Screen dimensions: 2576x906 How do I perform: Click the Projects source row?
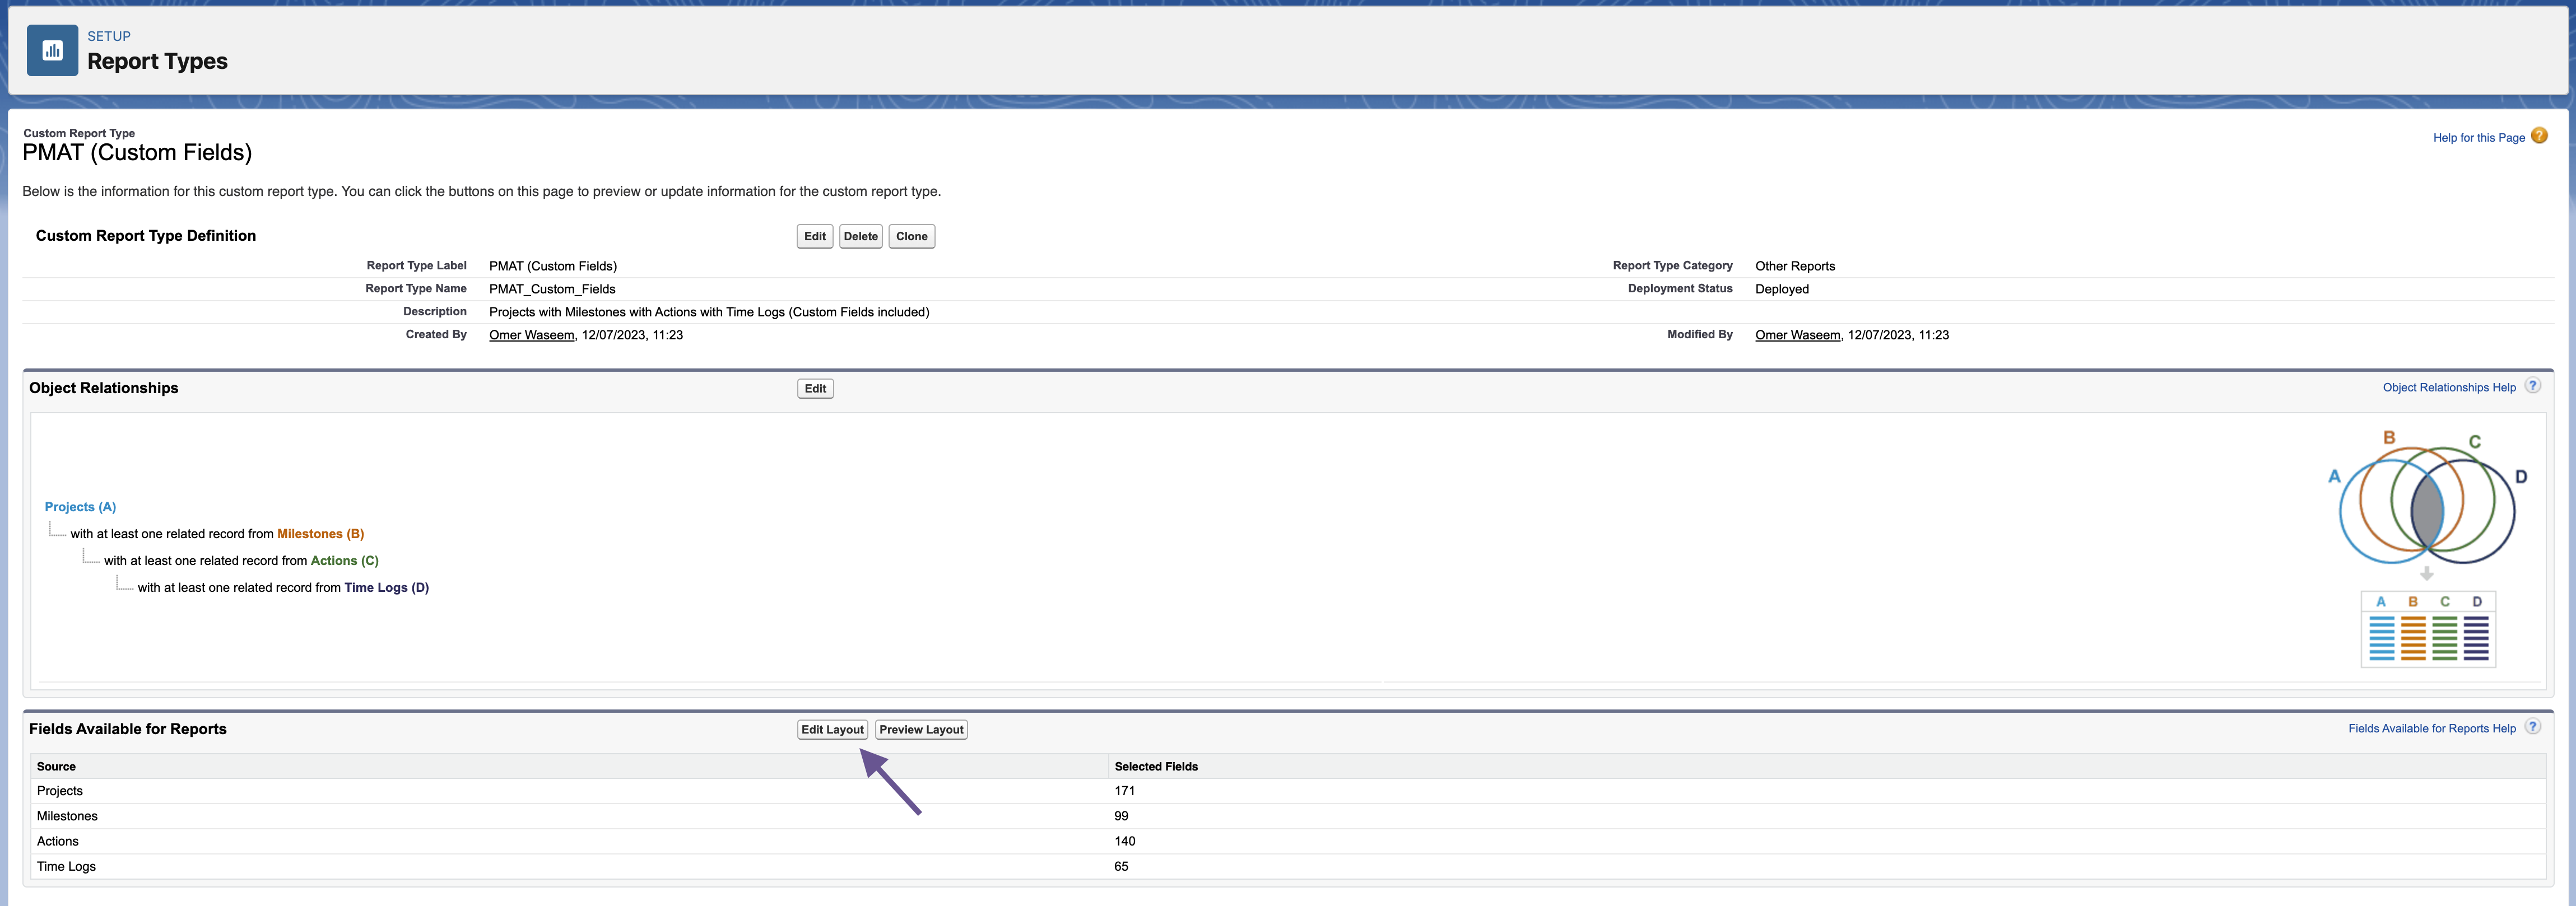tap(1287, 791)
